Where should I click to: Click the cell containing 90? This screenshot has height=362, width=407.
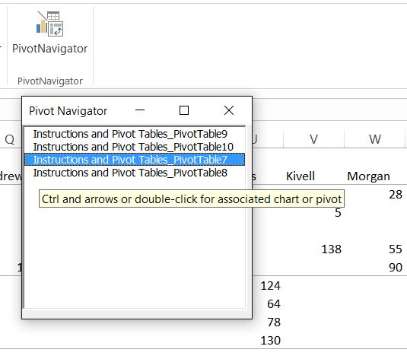click(395, 267)
